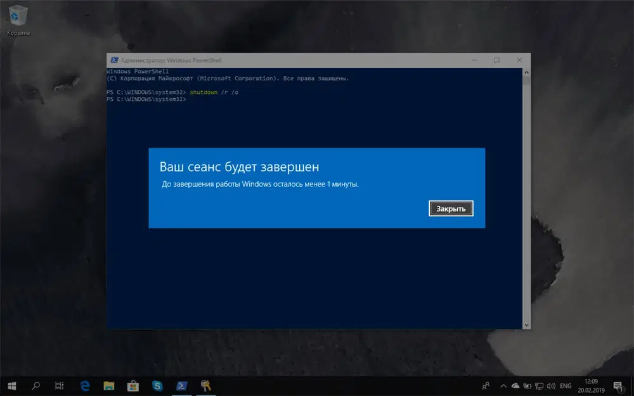Open OneDrive from the system tray
Screen dimensions: 634x396
point(515,385)
